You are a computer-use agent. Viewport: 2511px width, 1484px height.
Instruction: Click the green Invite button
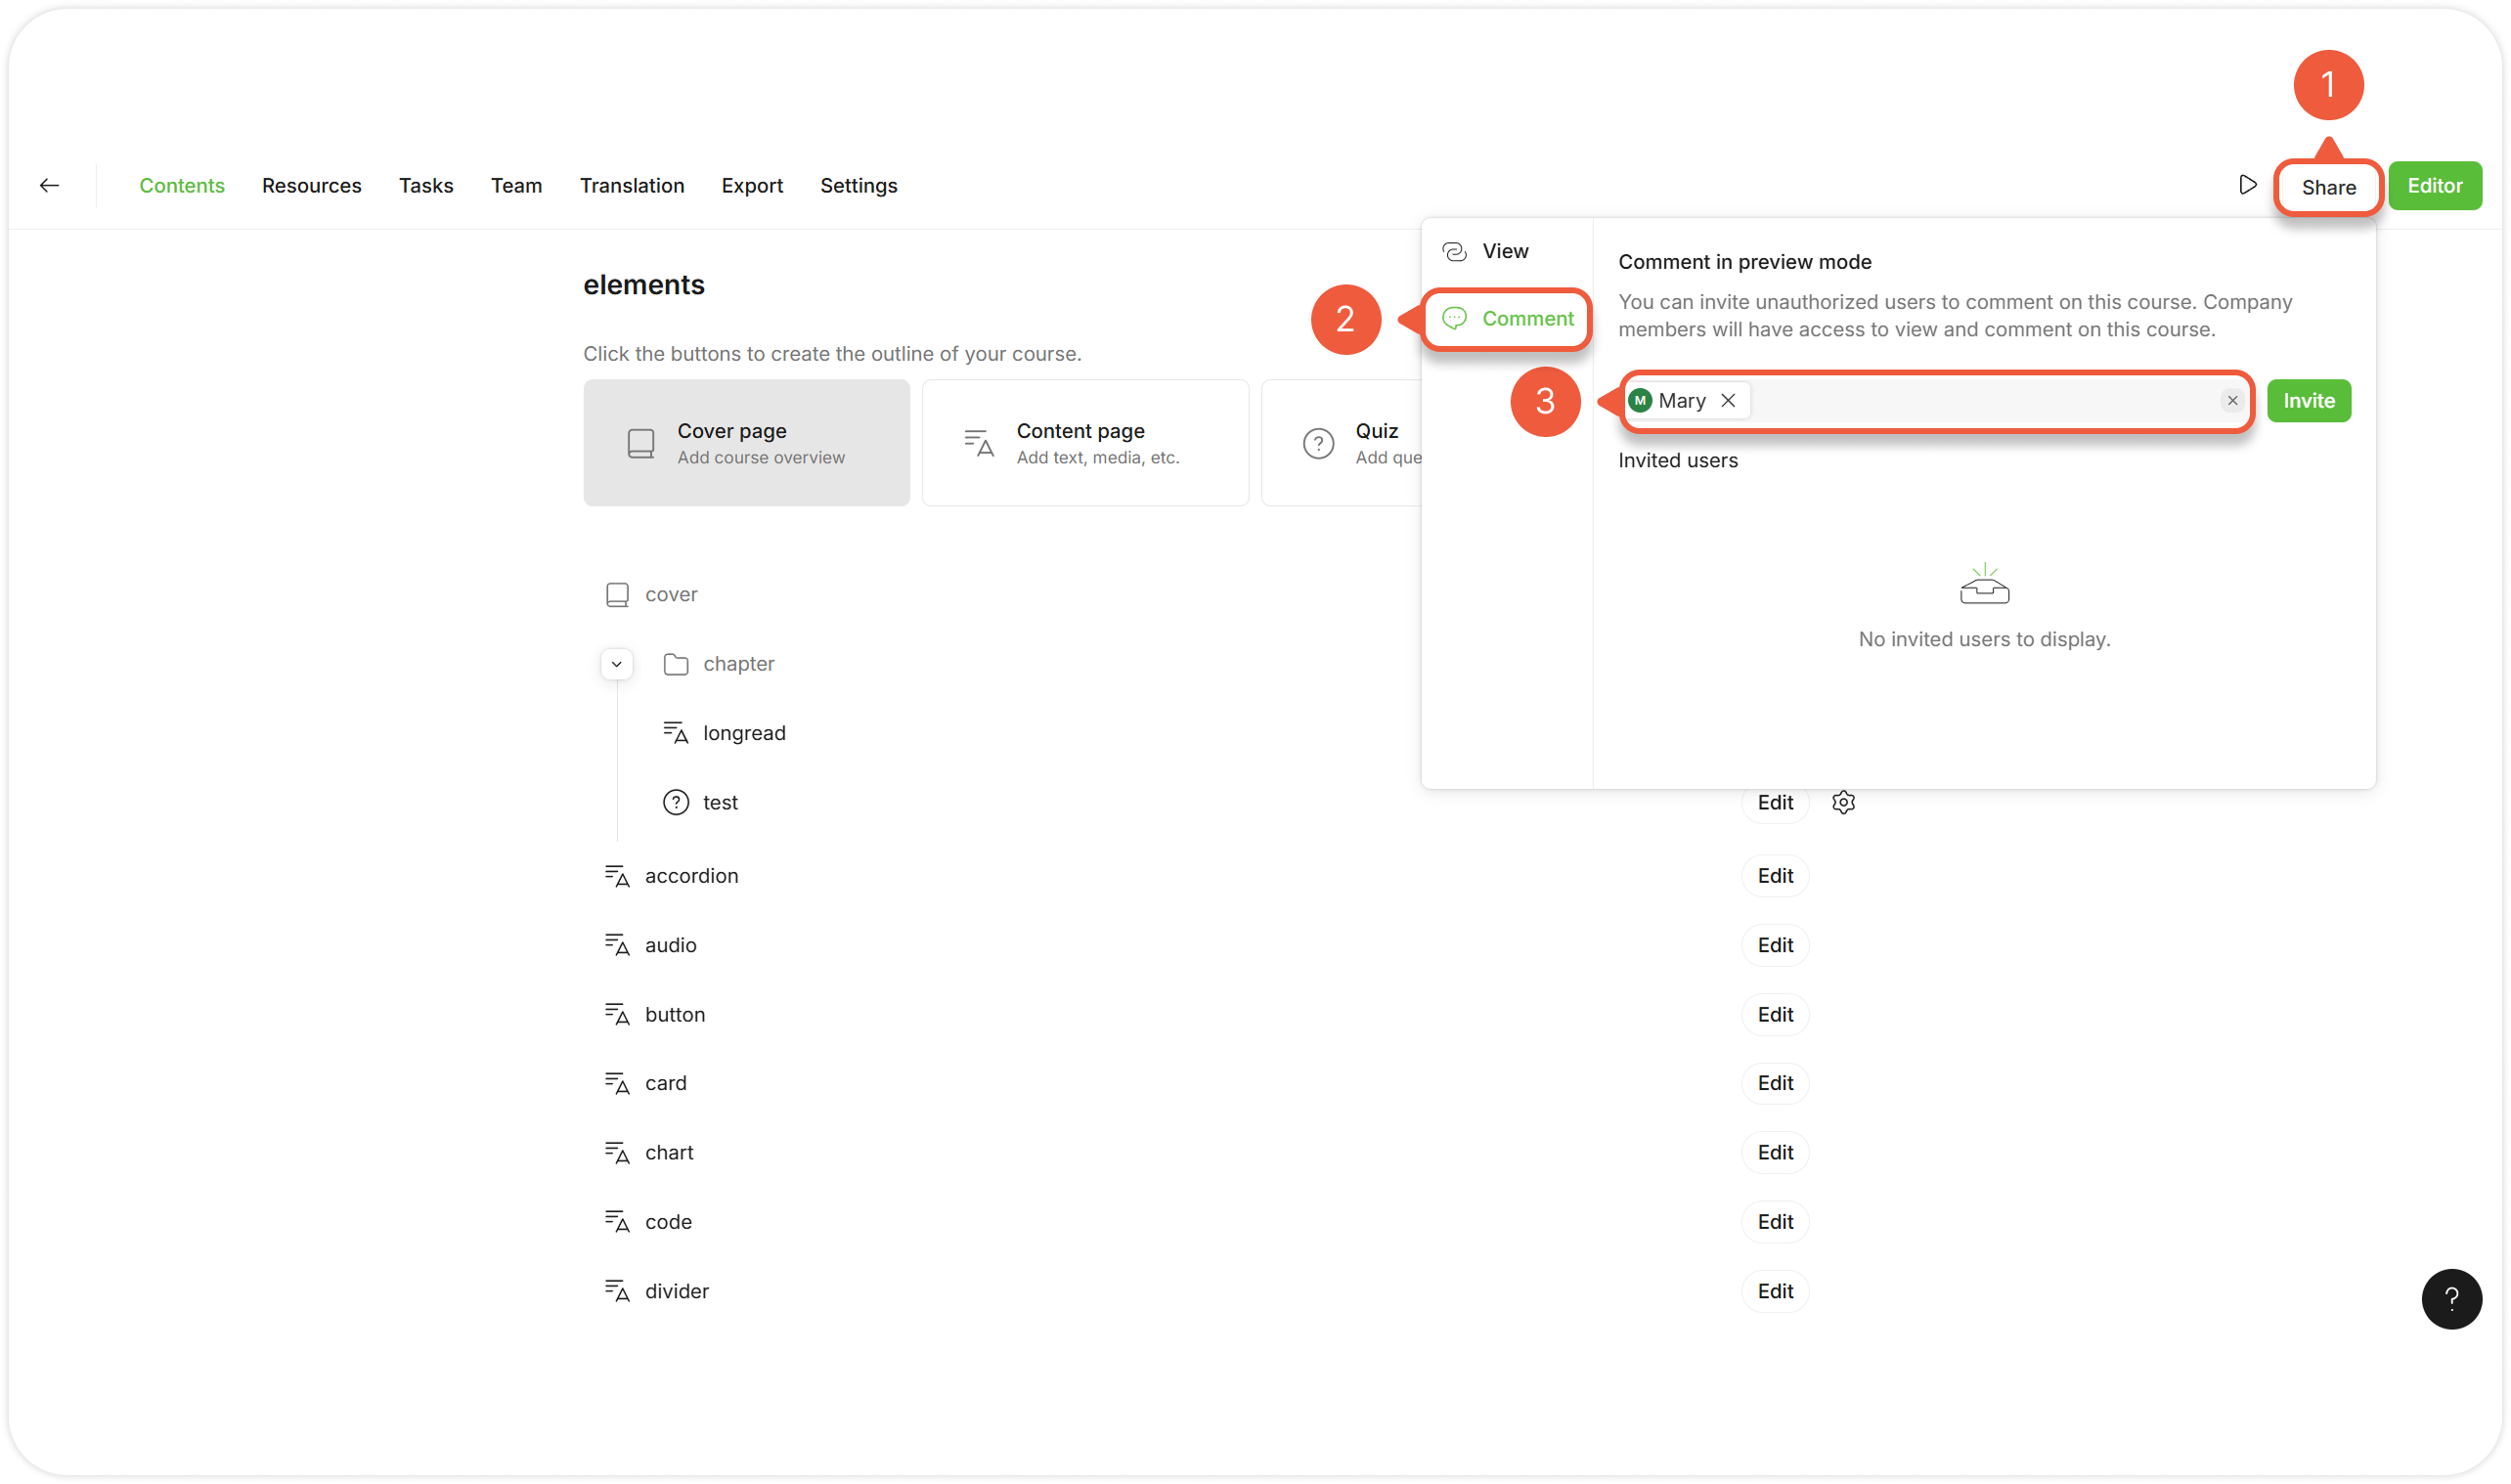click(2308, 400)
